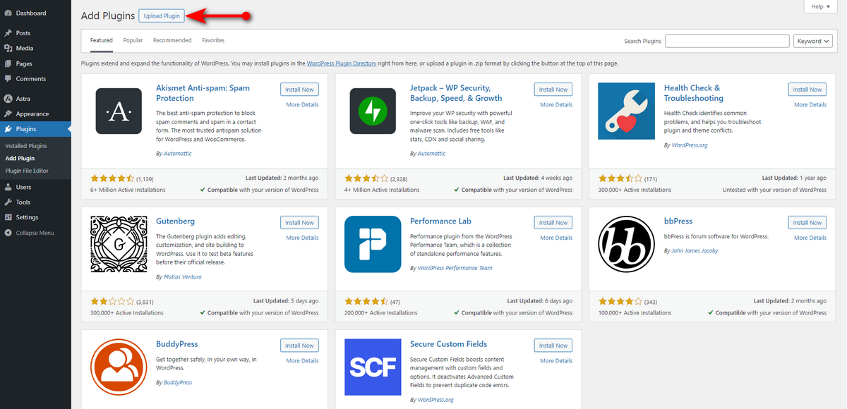Click the Appearance brush icon
Image resolution: width=847 pixels, height=409 pixels.
(x=8, y=114)
